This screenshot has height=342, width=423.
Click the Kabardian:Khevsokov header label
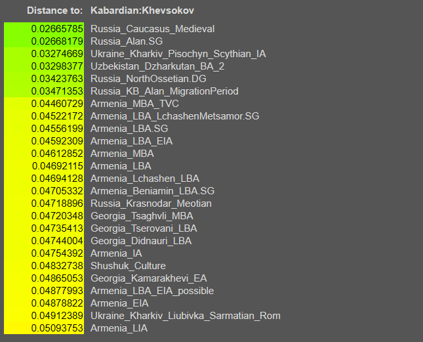coord(142,11)
